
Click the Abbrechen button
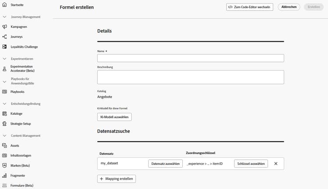(289, 7)
